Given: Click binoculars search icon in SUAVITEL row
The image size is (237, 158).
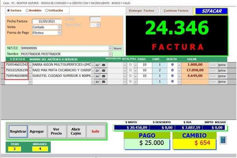Looking at the screenshot, I should 98,76.
